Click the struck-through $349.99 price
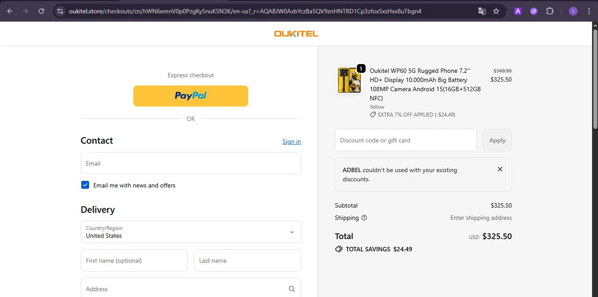Image resolution: width=598 pixels, height=297 pixels. [x=503, y=70]
